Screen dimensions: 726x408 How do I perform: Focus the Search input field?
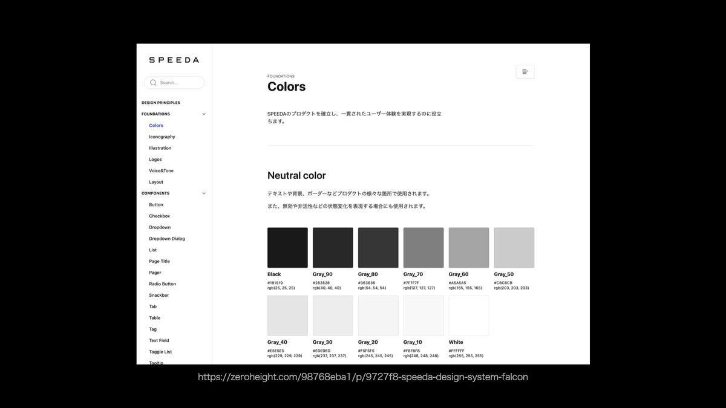coord(174,83)
